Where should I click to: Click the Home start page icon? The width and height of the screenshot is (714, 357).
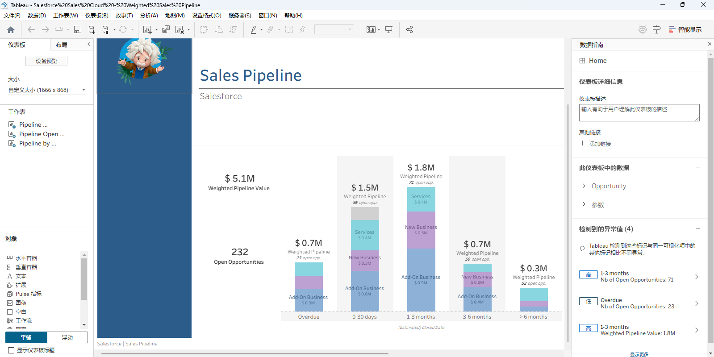pos(11,30)
